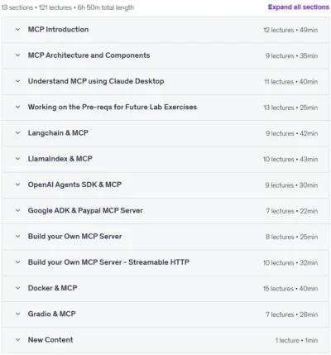Viewport: 331px width, 355px height.
Task: Click the 15 lectures • 40min label
Action: tap(290, 289)
